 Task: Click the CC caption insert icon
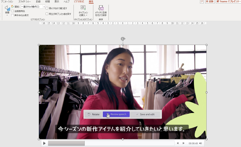83,8
